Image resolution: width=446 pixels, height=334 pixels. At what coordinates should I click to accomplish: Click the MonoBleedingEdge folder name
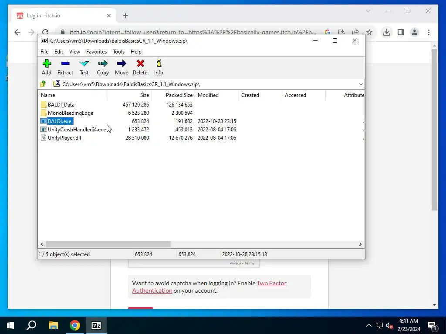[x=71, y=113]
